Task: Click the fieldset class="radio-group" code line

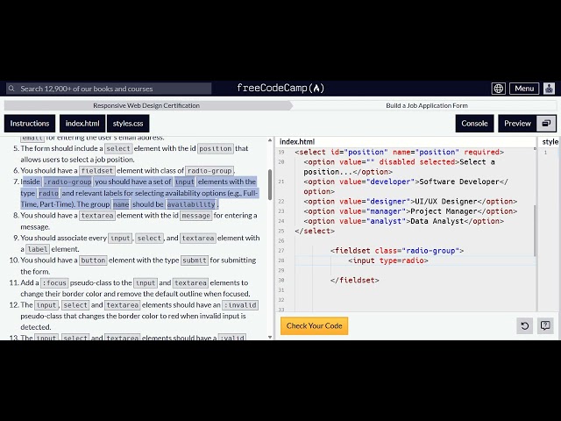Action: tap(397, 251)
